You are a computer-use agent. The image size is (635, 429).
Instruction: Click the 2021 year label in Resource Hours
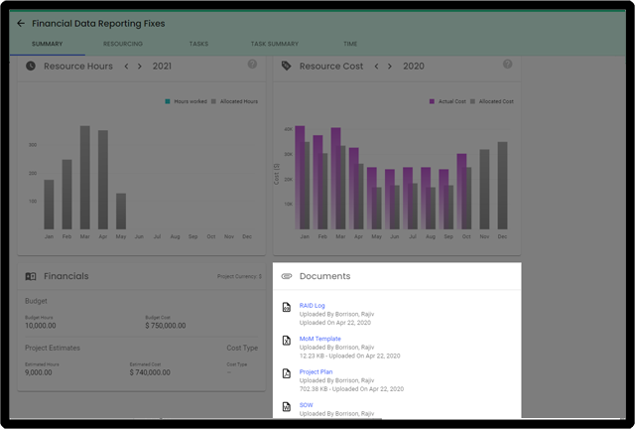click(162, 67)
